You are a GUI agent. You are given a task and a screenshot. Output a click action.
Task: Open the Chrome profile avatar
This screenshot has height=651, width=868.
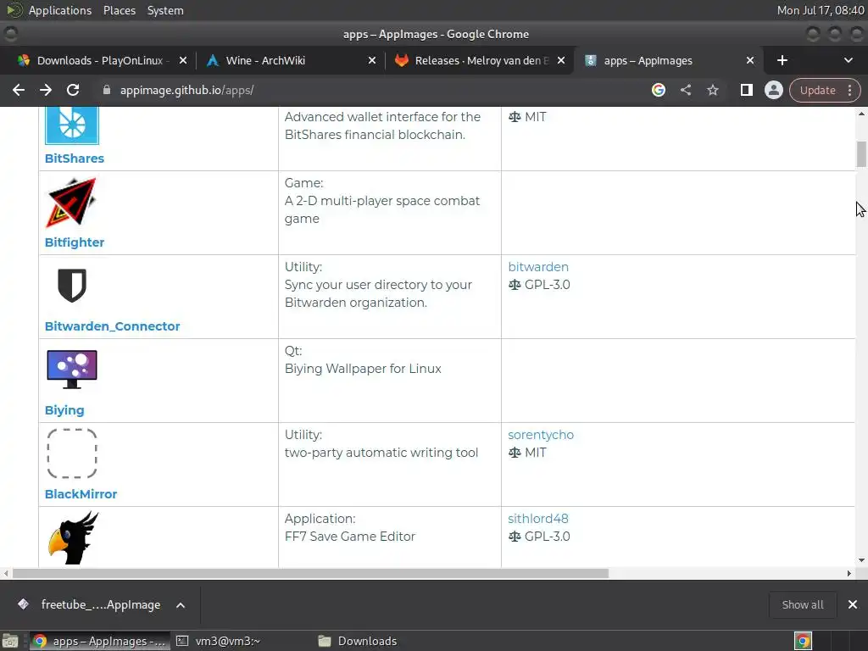coord(773,90)
